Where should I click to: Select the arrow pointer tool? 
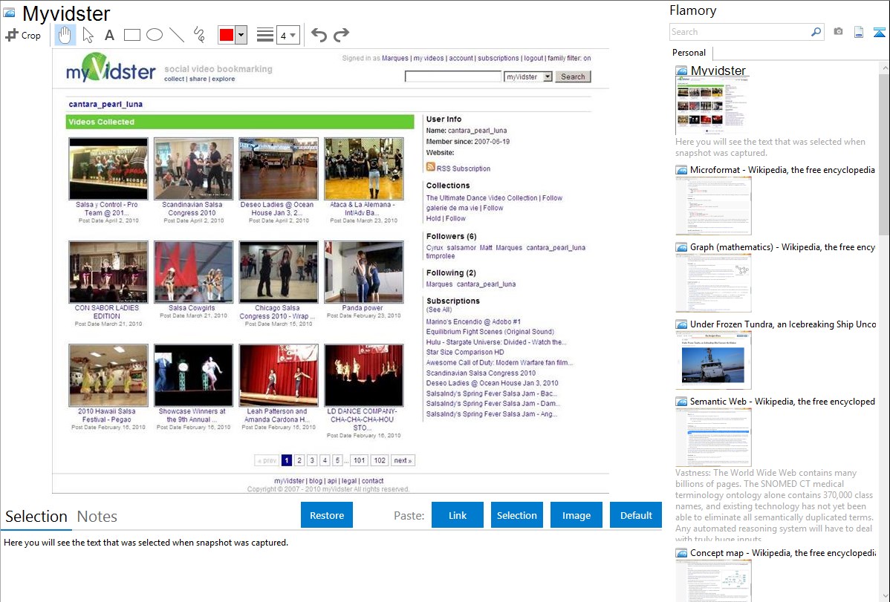pos(88,35)
